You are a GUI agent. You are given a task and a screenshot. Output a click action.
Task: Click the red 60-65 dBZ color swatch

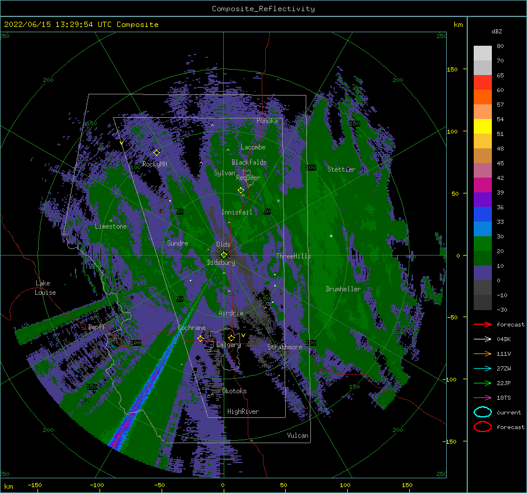point(482,83)
